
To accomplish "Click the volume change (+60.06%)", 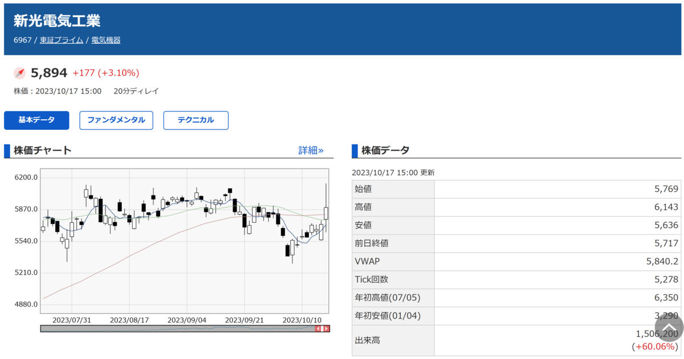I will 655,346.
